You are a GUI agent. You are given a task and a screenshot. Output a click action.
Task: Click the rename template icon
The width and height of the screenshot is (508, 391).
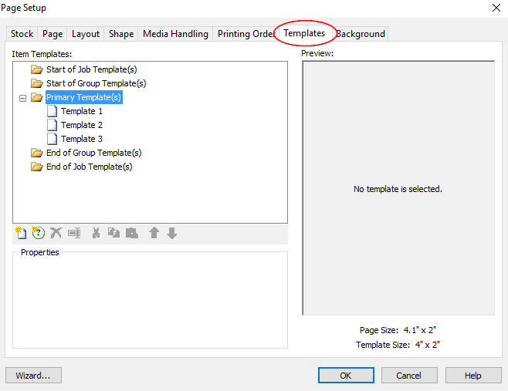[74, 233]
